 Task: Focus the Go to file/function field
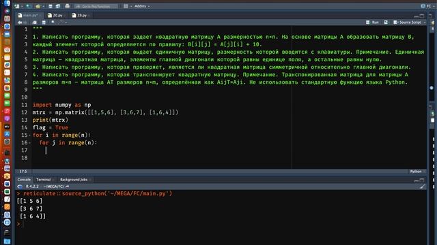tap(96, 6)
